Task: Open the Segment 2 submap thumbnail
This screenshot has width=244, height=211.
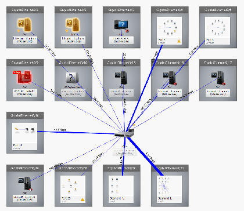Action: point(169,189)
